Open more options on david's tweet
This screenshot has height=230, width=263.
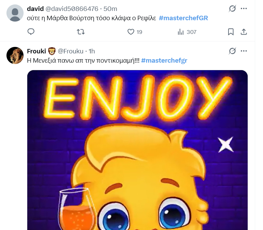point(244,9)
